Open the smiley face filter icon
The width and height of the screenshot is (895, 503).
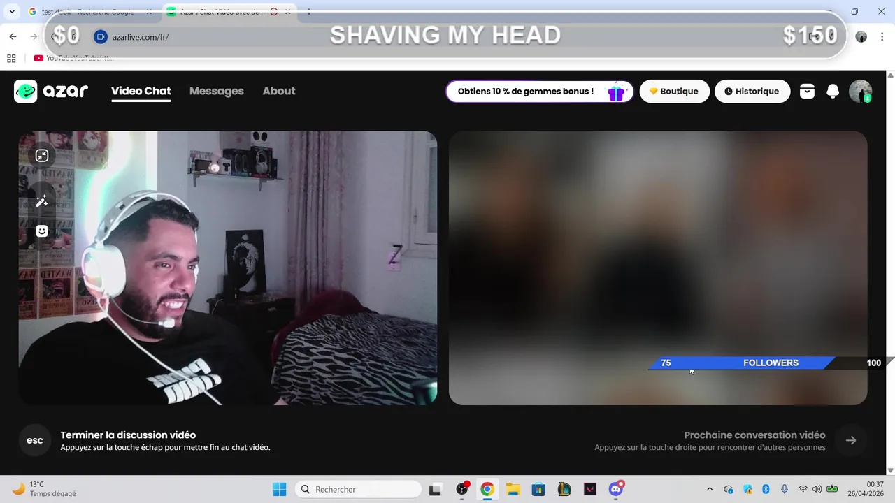click(42, 231)
